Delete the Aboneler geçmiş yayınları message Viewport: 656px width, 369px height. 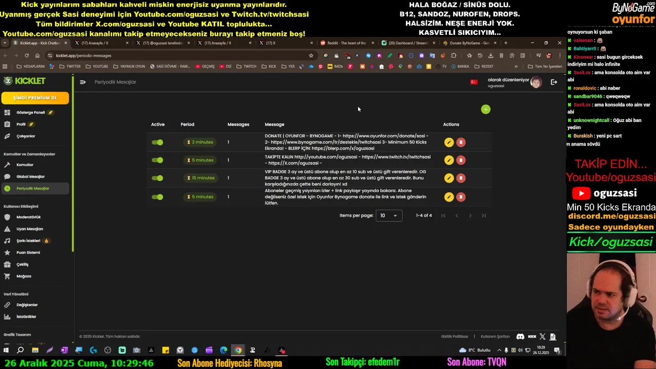461,197
